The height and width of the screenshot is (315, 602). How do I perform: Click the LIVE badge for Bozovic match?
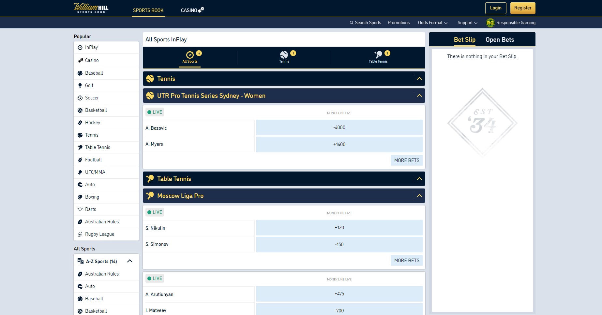click(x=155, y=112)
